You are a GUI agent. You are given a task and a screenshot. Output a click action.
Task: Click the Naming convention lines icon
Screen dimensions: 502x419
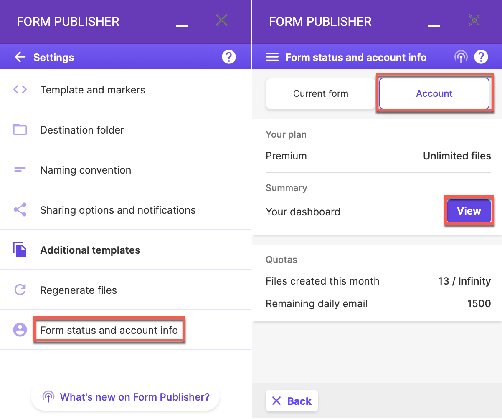[x=20, y=169]
